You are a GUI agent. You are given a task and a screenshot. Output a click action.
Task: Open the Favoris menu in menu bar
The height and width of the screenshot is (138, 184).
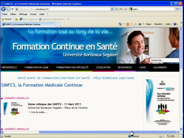(x=33, y=14)
